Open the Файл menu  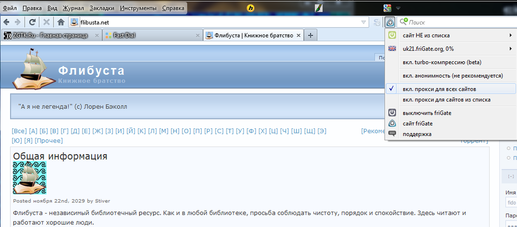click(x=10, y=8)
